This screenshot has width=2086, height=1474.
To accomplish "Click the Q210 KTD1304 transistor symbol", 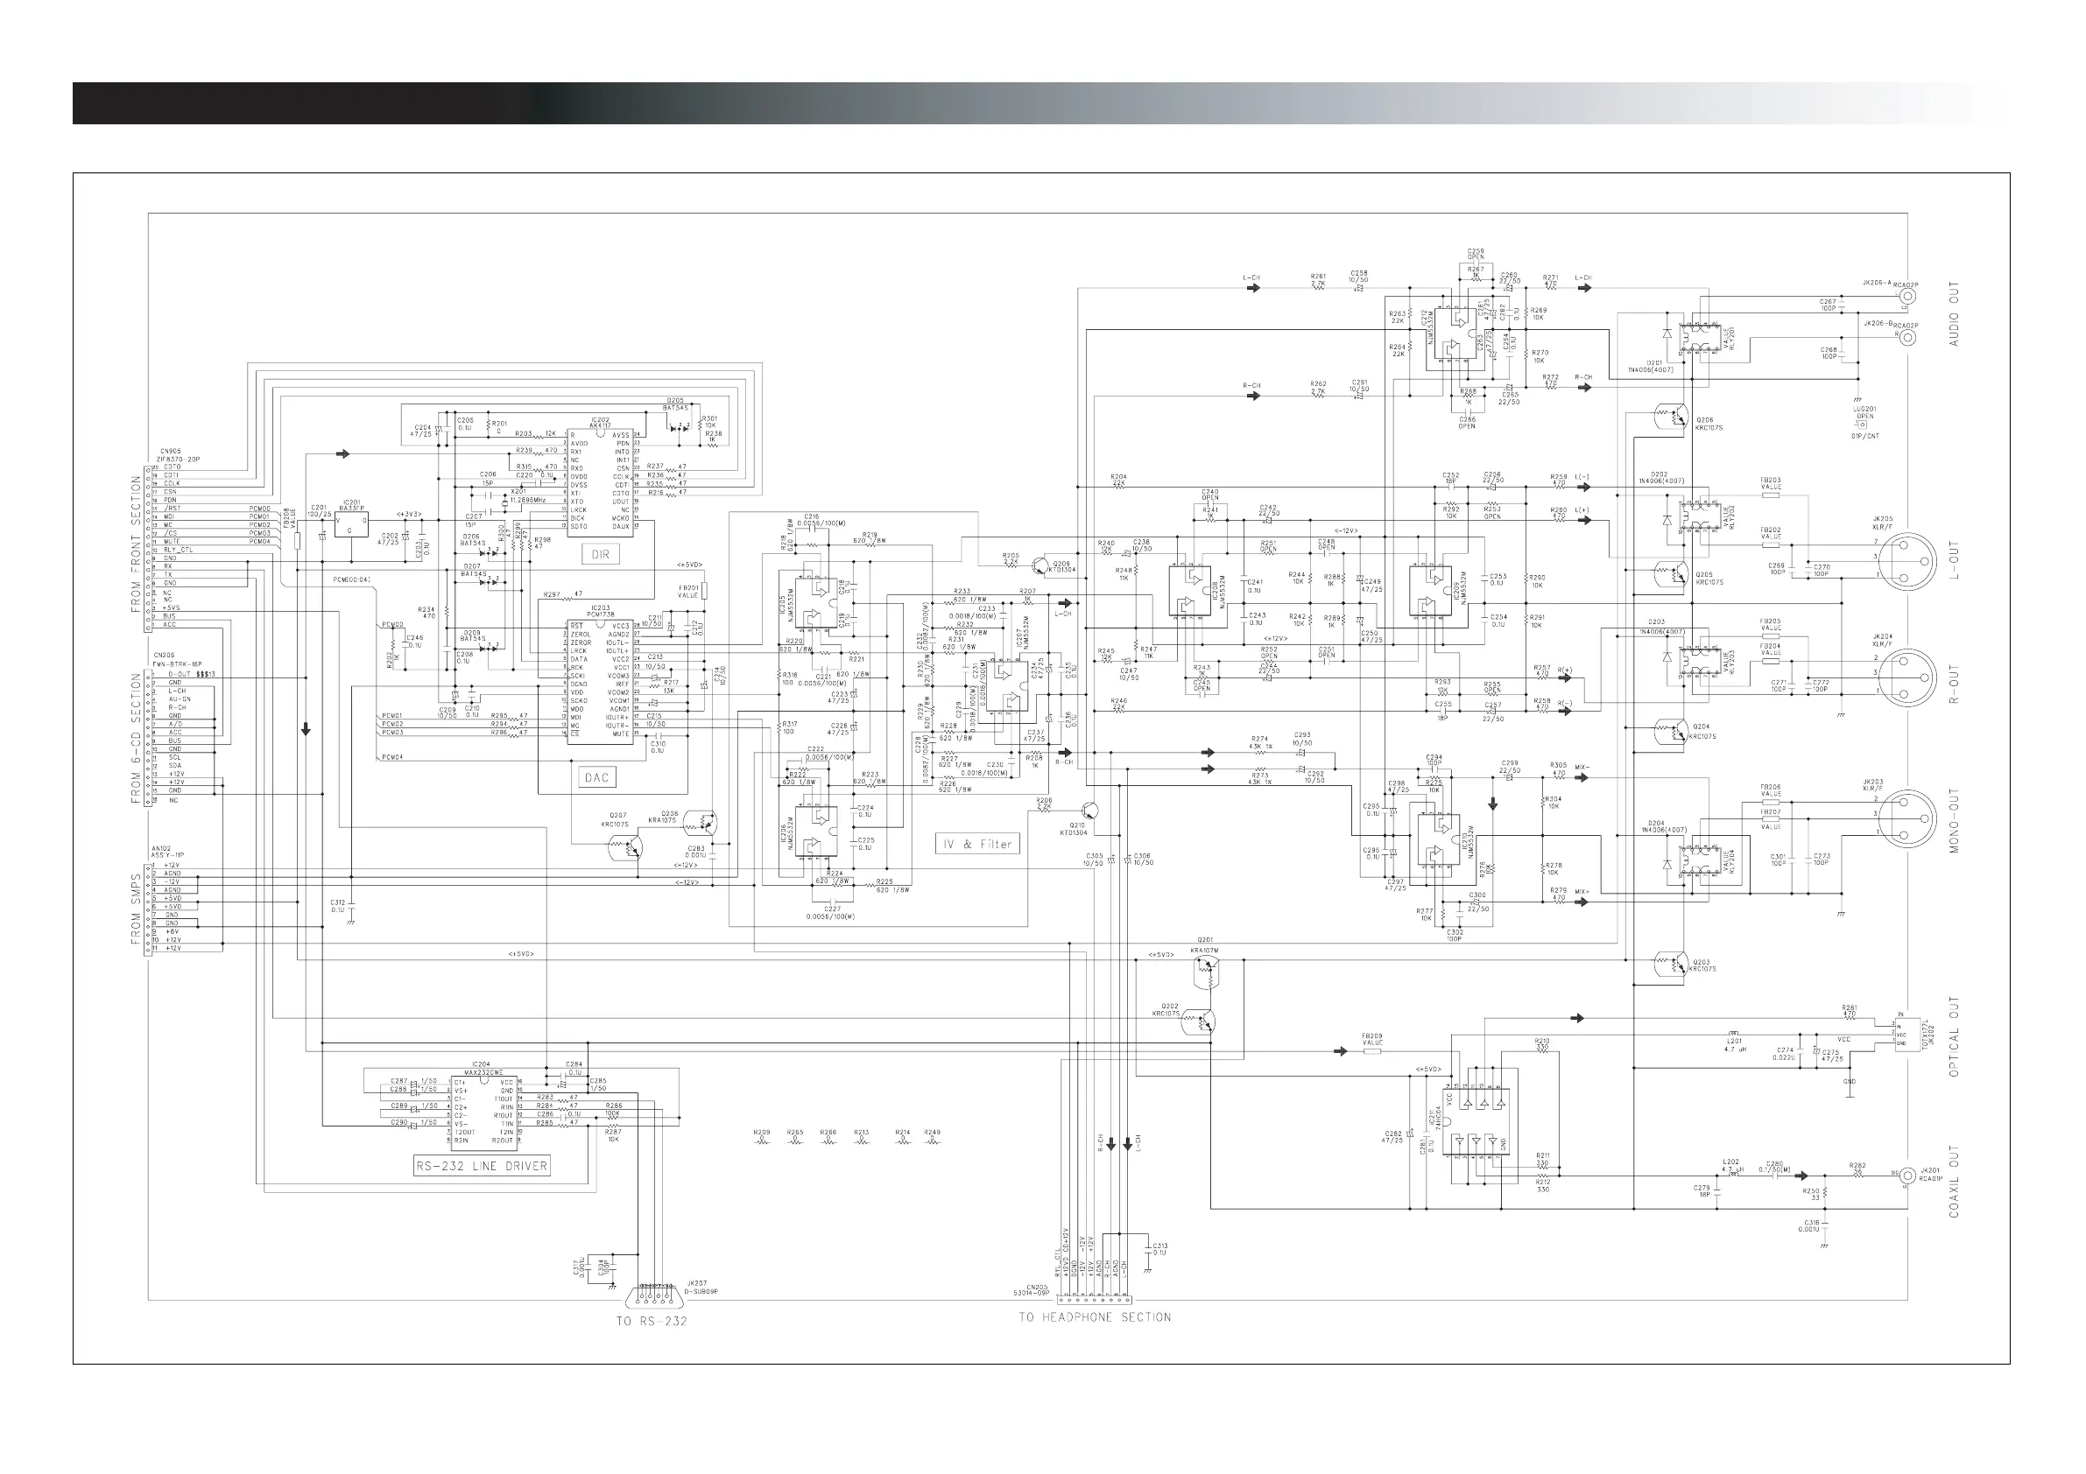I will point(1090,811).
